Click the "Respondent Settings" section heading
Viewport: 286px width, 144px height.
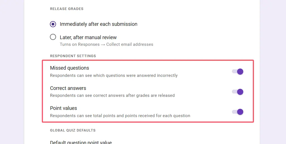(x=73, y=56)
